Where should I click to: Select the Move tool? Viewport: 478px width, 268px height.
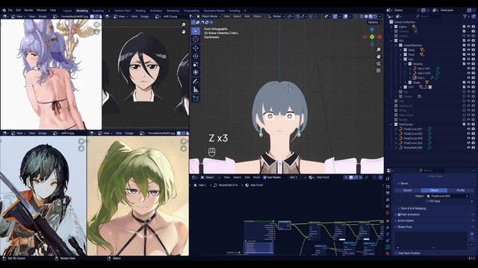click(196, 48)
